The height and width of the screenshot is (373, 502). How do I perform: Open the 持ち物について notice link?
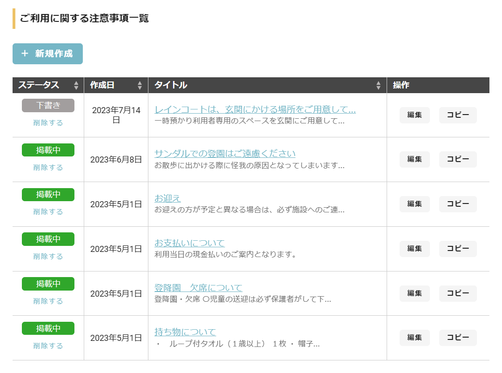click(x=185, y=332)
